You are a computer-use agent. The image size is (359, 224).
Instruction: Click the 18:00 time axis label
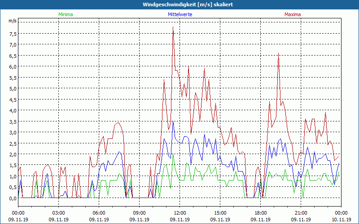(261, 213)
